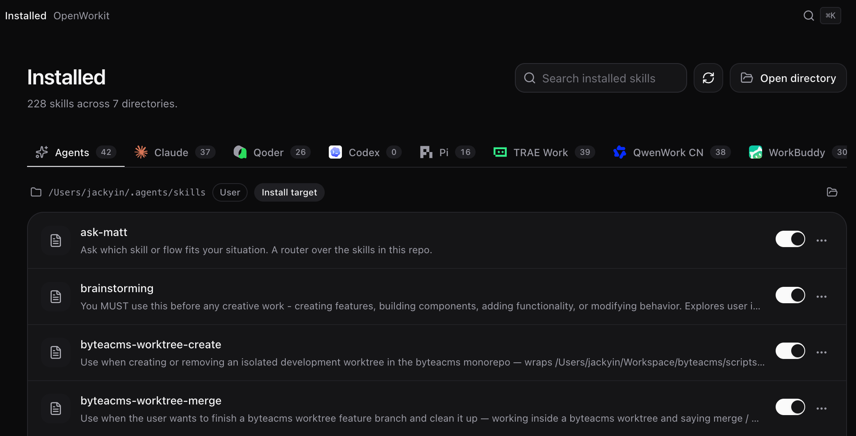The height and width of the screenshot is (436, 856).
Task: Switch to the Claude tab
Action: 175,152
